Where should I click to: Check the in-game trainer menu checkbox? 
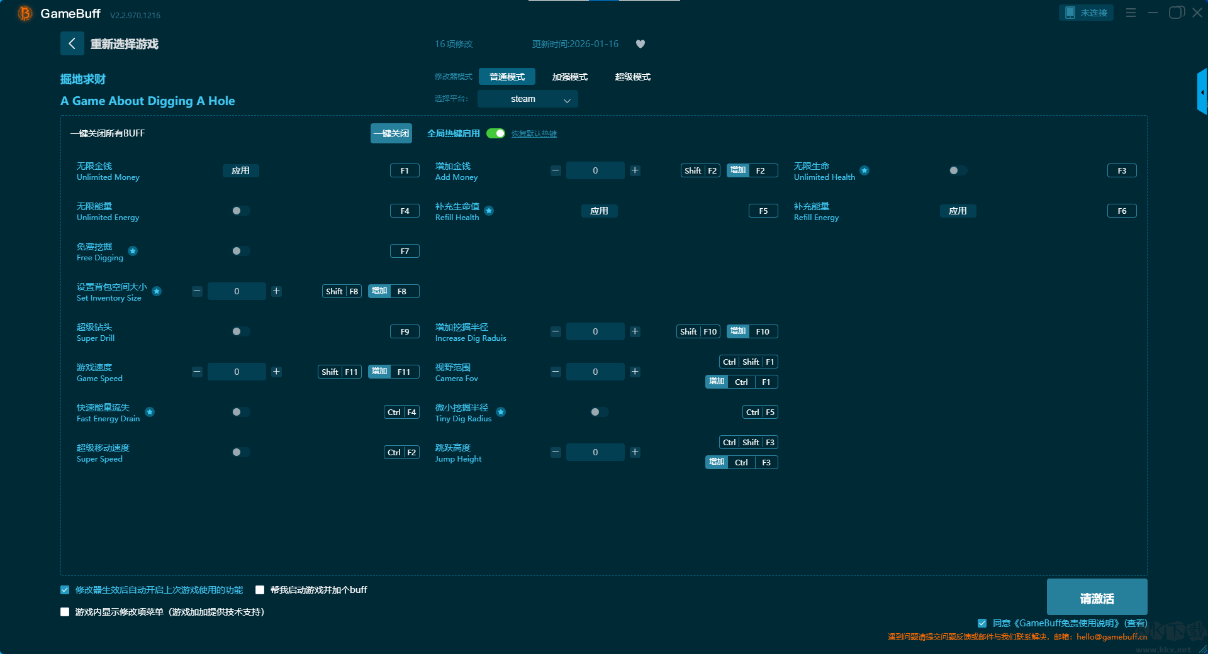(65, 612)
